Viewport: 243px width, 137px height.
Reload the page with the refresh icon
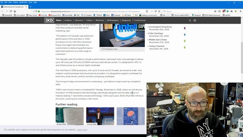point(11,11)
